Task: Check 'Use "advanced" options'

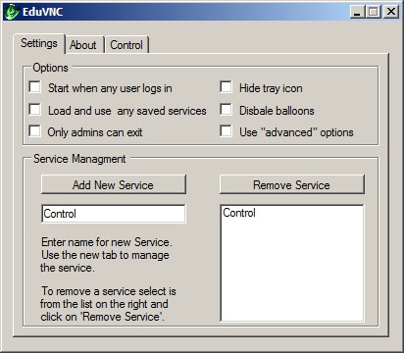Action: (226, 131)
